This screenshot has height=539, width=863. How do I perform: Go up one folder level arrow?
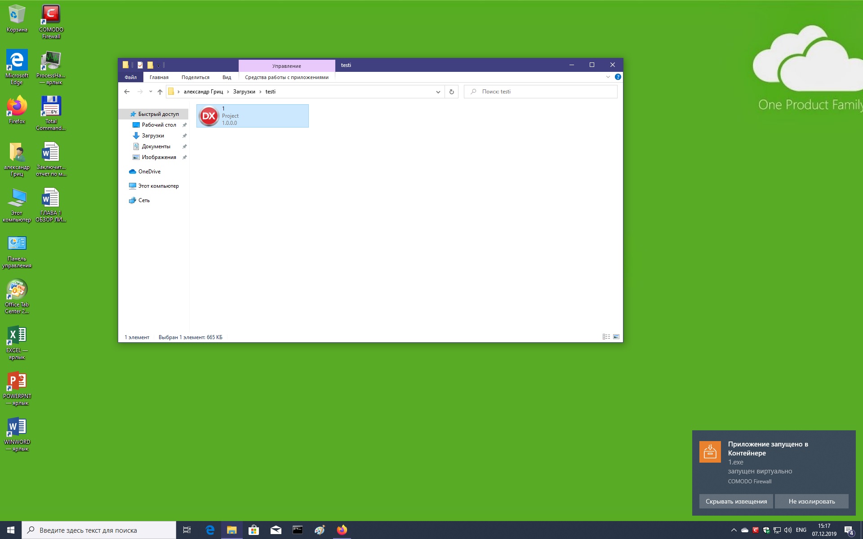(x=160, y=92)
